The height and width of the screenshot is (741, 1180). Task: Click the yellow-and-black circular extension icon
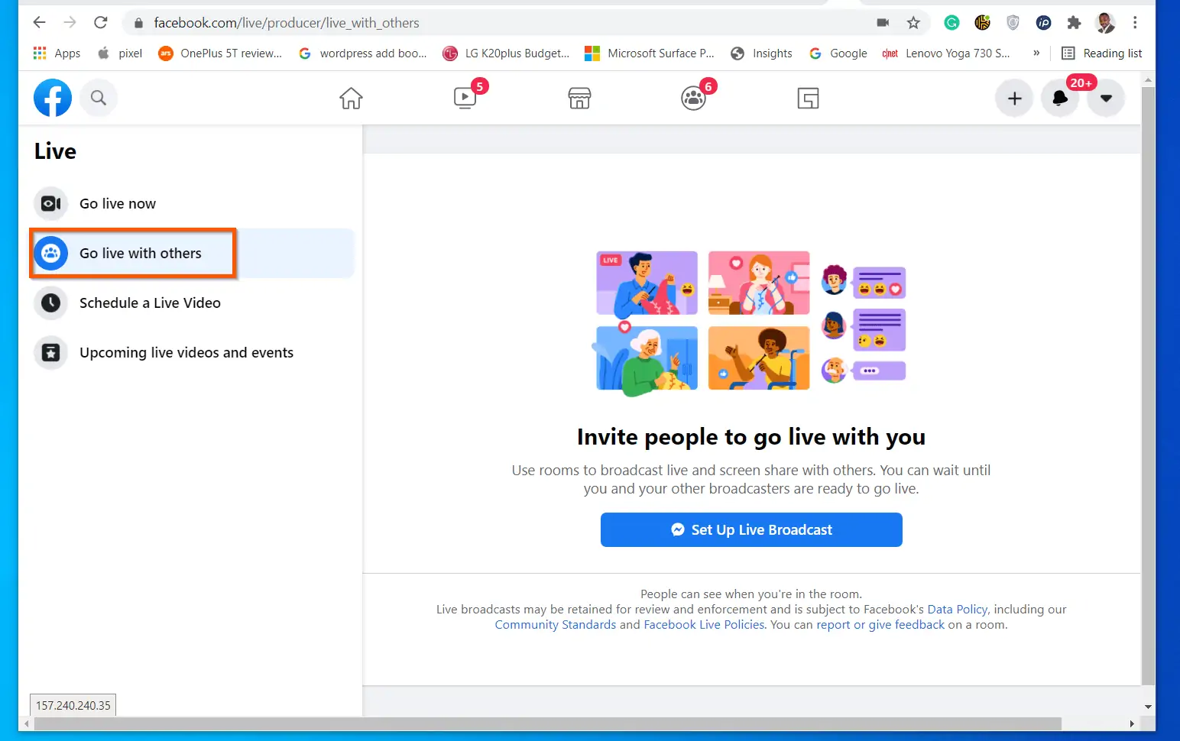[x=982, y=22]
